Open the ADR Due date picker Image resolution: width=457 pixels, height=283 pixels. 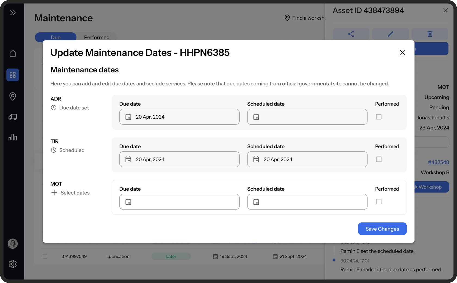(179, 117)
